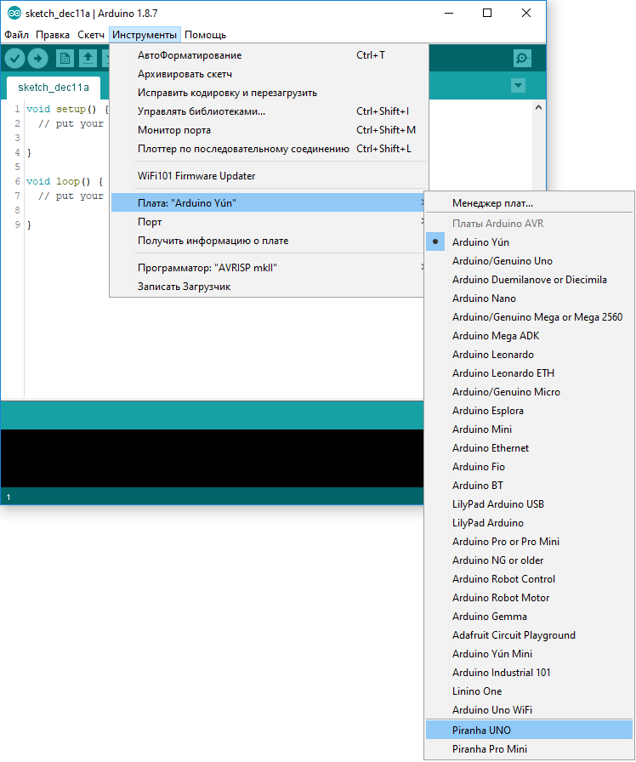Choose Arduino Esplora board
636x762 pixels.
pyautogui.click(x=529, y=411)
